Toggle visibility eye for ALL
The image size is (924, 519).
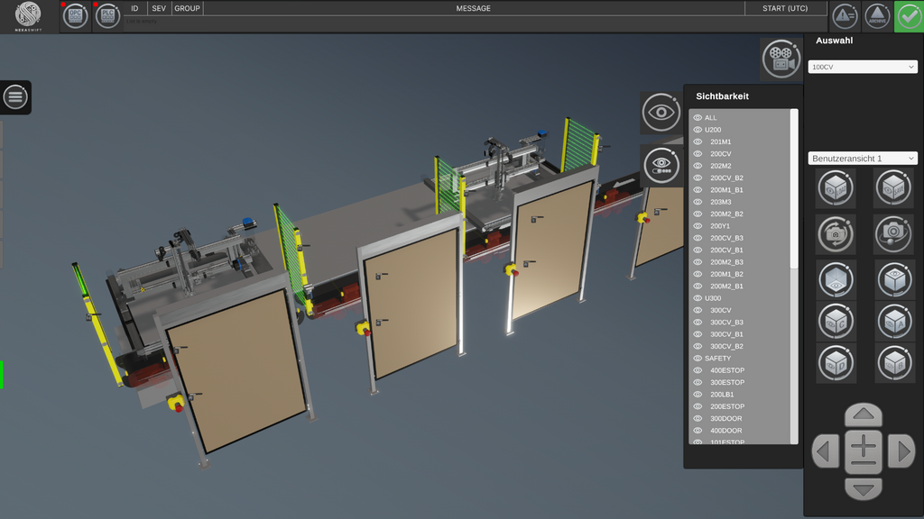(x=698, y=118)
